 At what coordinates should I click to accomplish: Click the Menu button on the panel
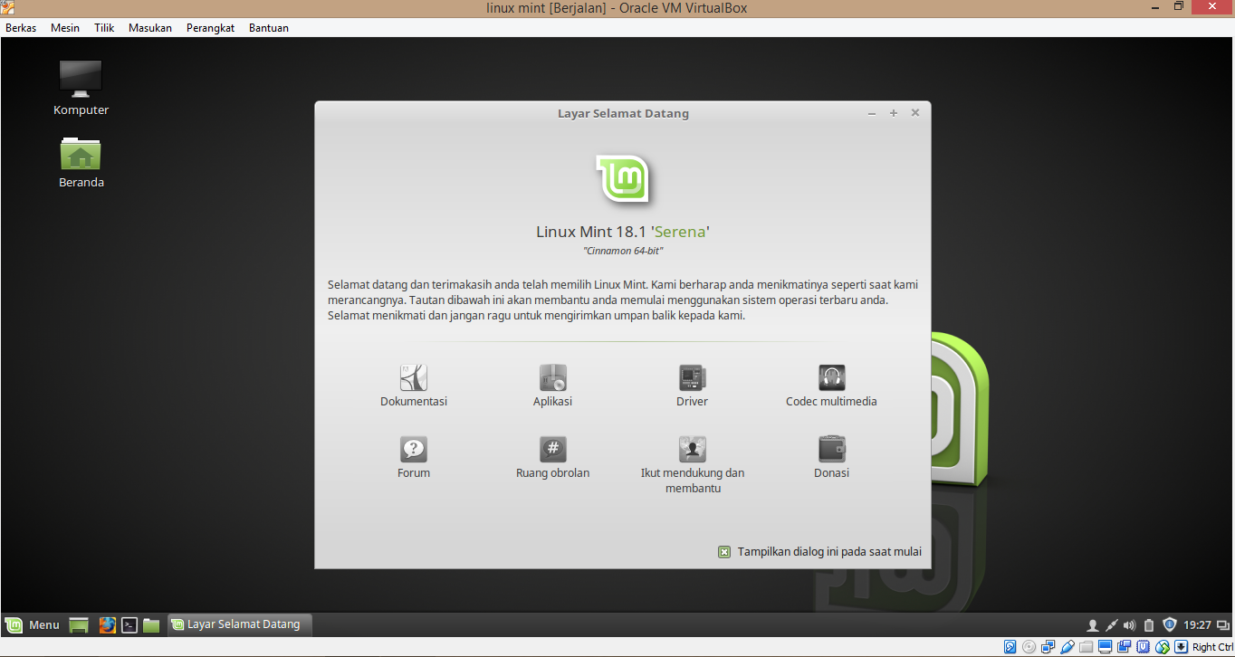pos(33,624)
